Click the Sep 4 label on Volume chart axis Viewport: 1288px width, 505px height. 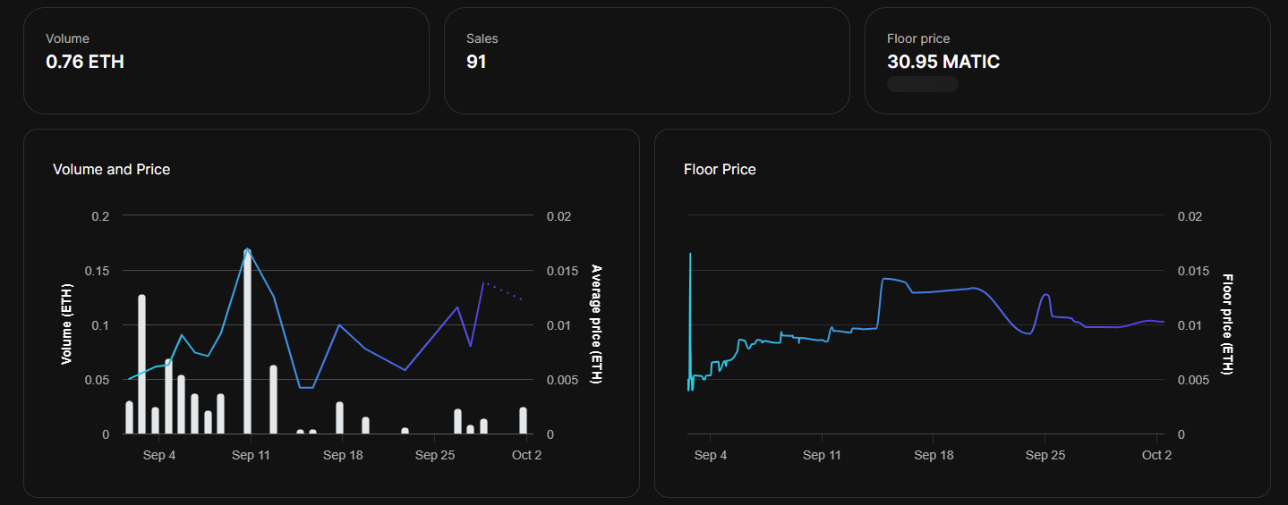159,455
